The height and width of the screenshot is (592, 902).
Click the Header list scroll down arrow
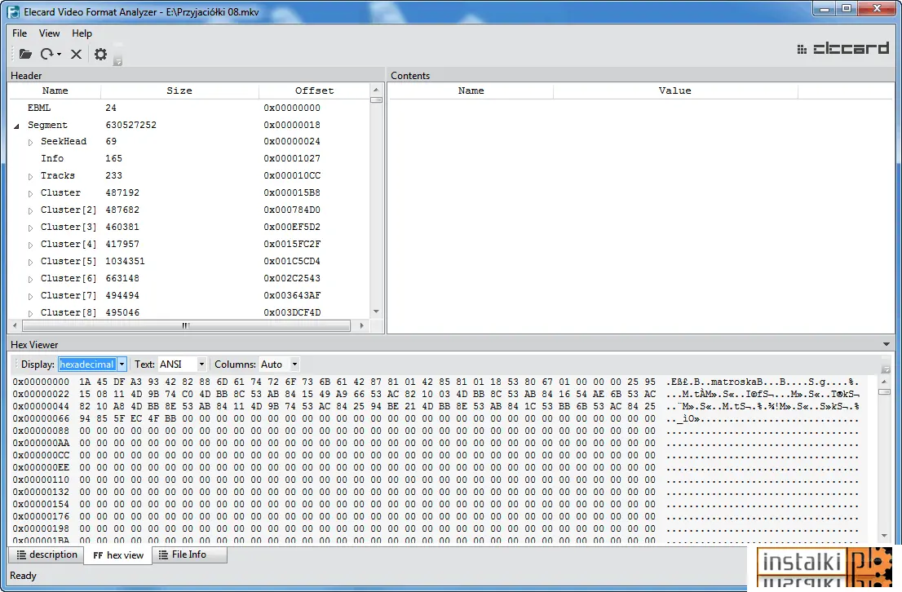[x=376, y=311]
